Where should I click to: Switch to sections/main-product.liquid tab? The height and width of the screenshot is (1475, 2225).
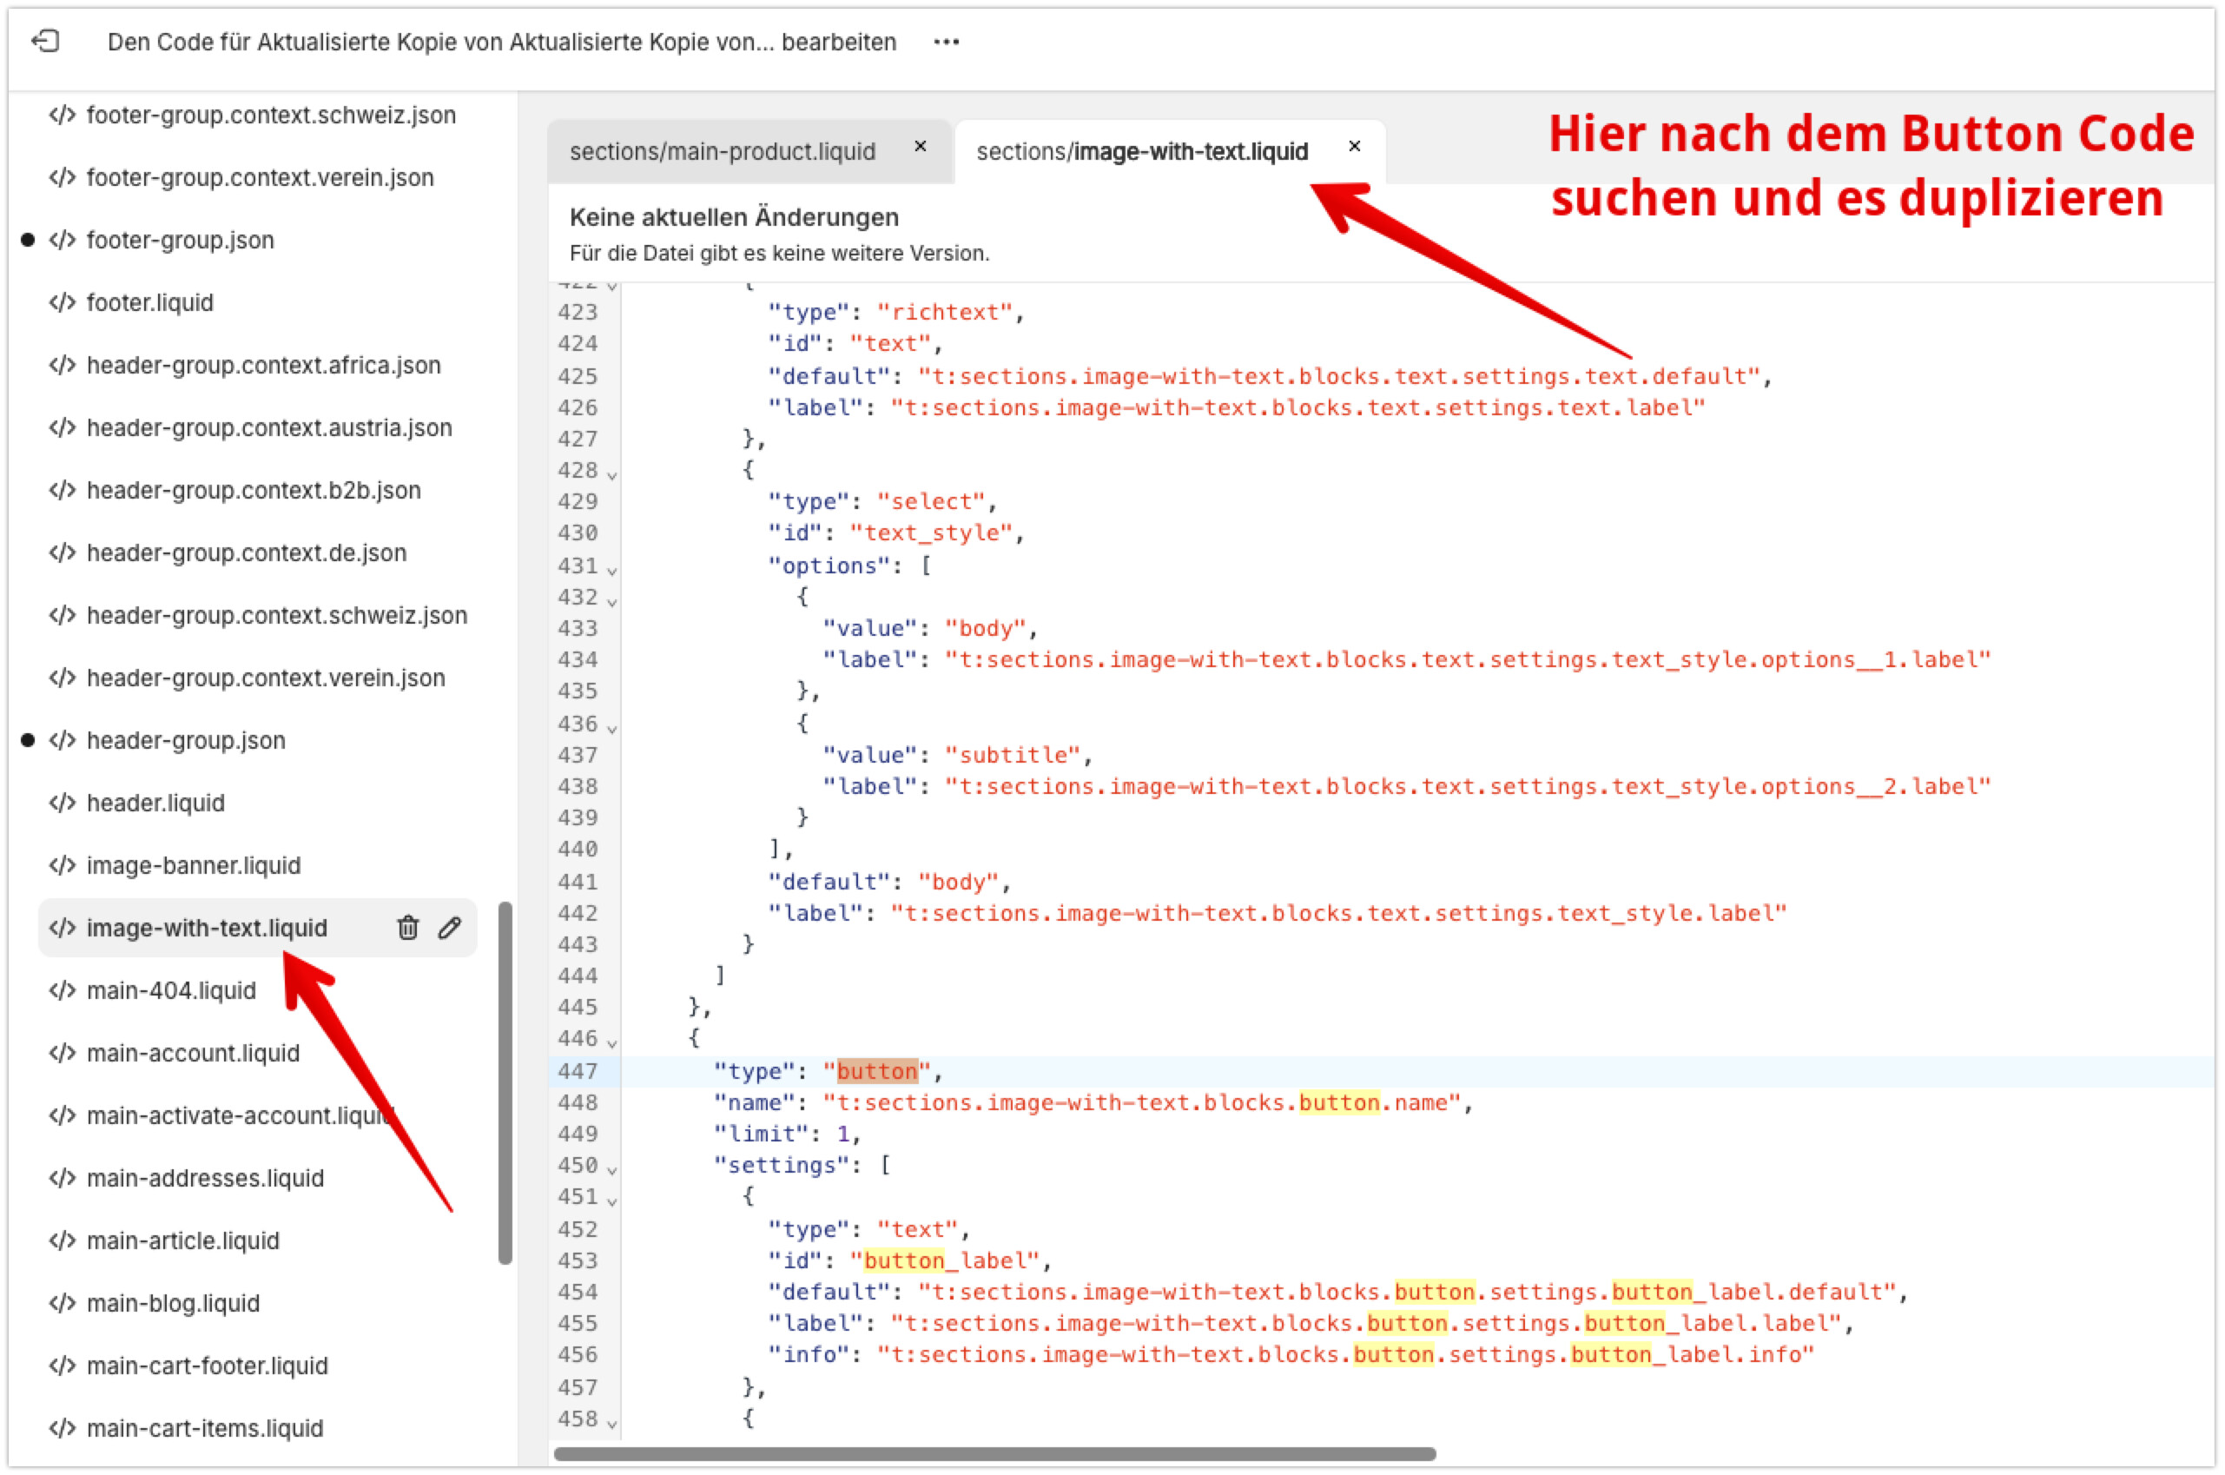coord(723,151)
